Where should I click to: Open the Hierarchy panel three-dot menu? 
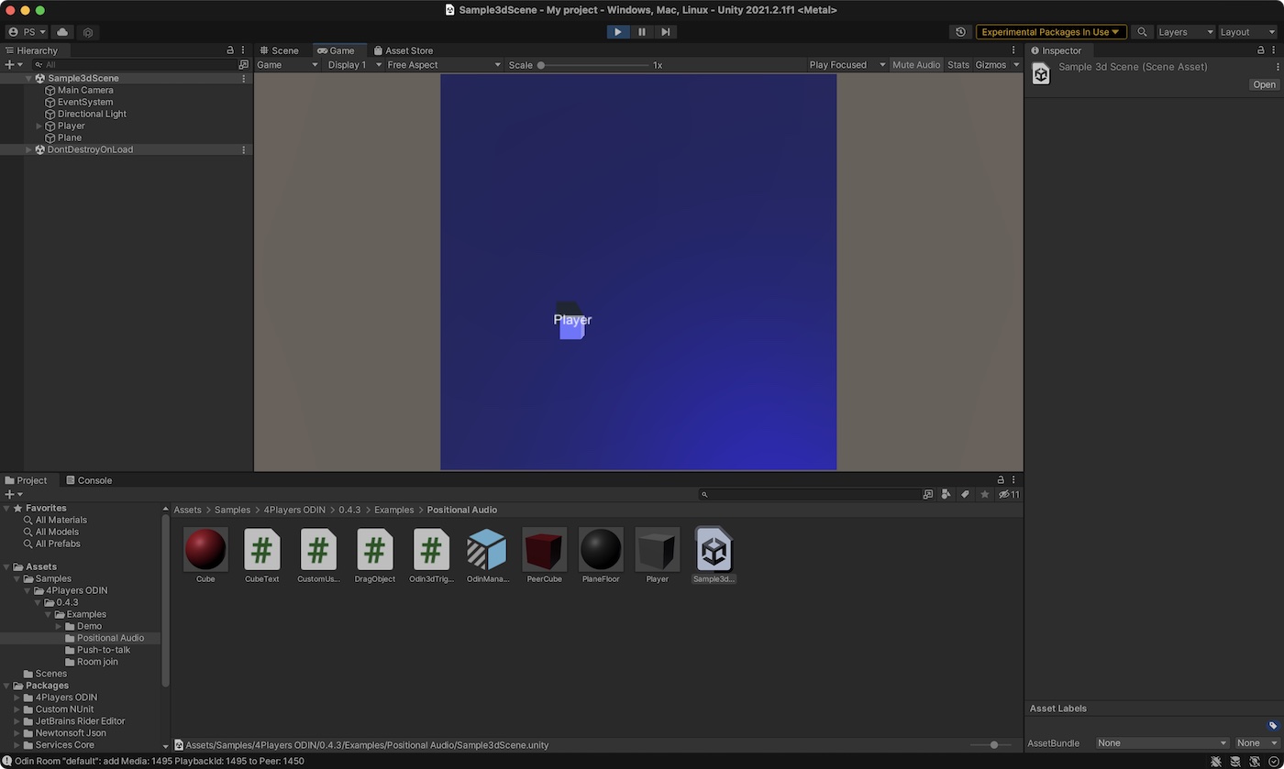coord(243,50)
